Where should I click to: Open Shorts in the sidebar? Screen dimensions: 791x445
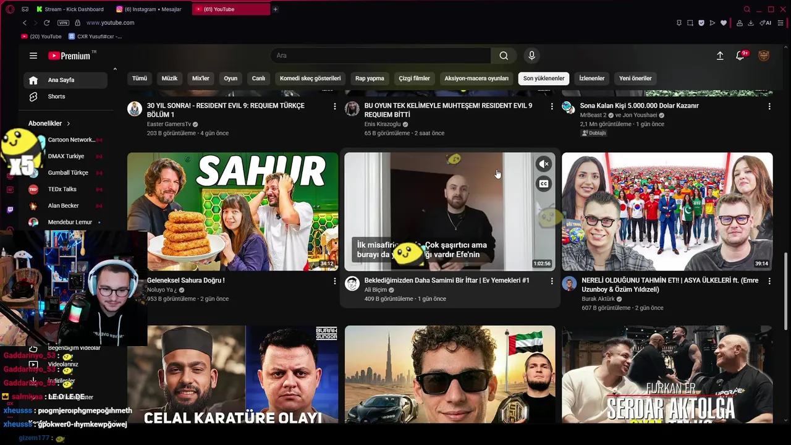pyautogui.click(x=66, y=96)
